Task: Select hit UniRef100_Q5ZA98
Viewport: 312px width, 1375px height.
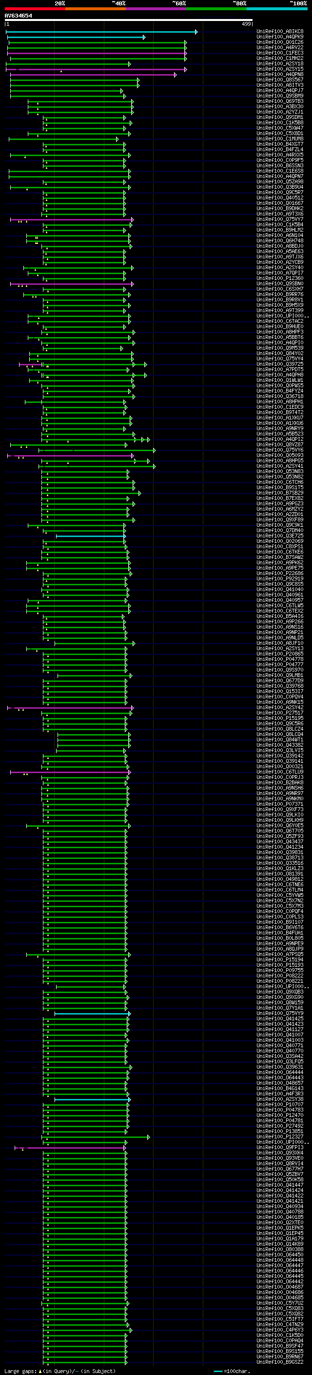Action: (280, 181)
